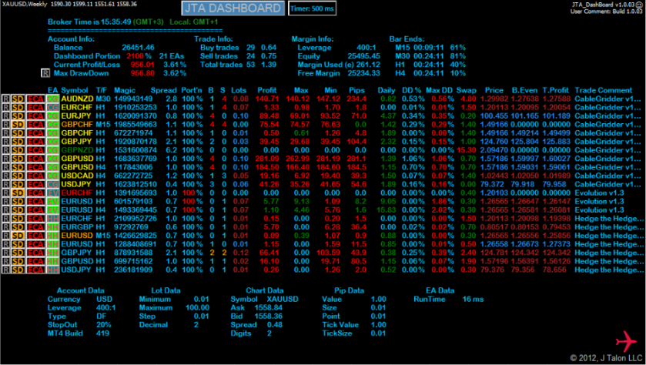Click the Symbol column header
Image resolution: width=646 pixels, height=365 pixels.
74,91
